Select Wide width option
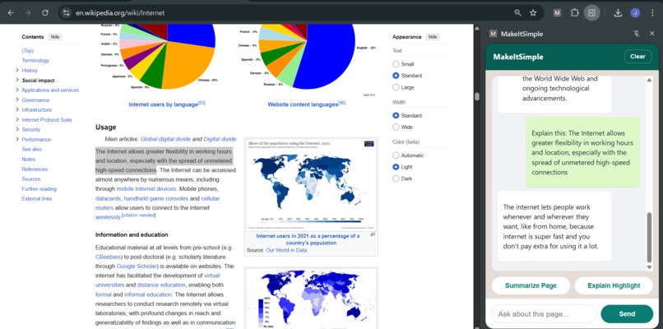The image size is (663, 329). (396, 127)
